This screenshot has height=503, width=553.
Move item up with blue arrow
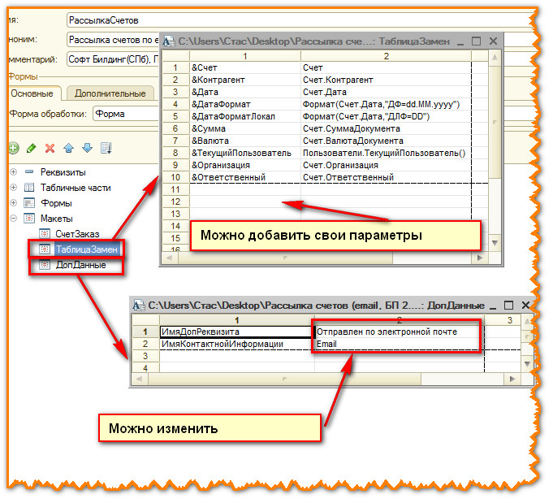pos(69,149)
